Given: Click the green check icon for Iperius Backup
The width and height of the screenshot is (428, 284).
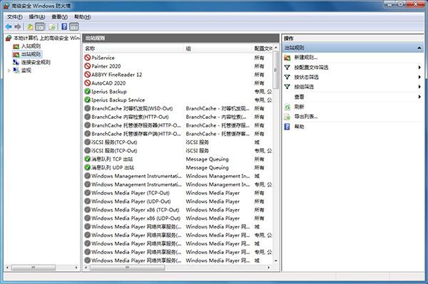Looking at the screenshot, I should [87, 92].
